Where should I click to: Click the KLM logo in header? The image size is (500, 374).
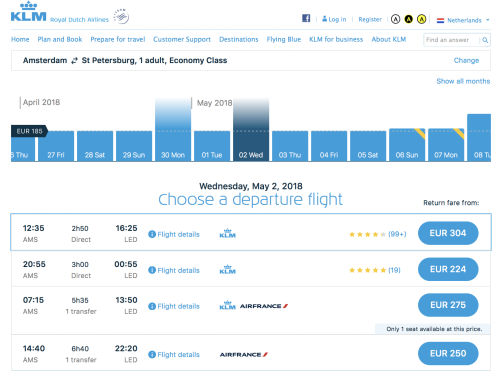coord(28,11)
